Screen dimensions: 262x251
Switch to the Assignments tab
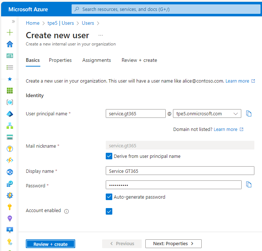[97, 60]
